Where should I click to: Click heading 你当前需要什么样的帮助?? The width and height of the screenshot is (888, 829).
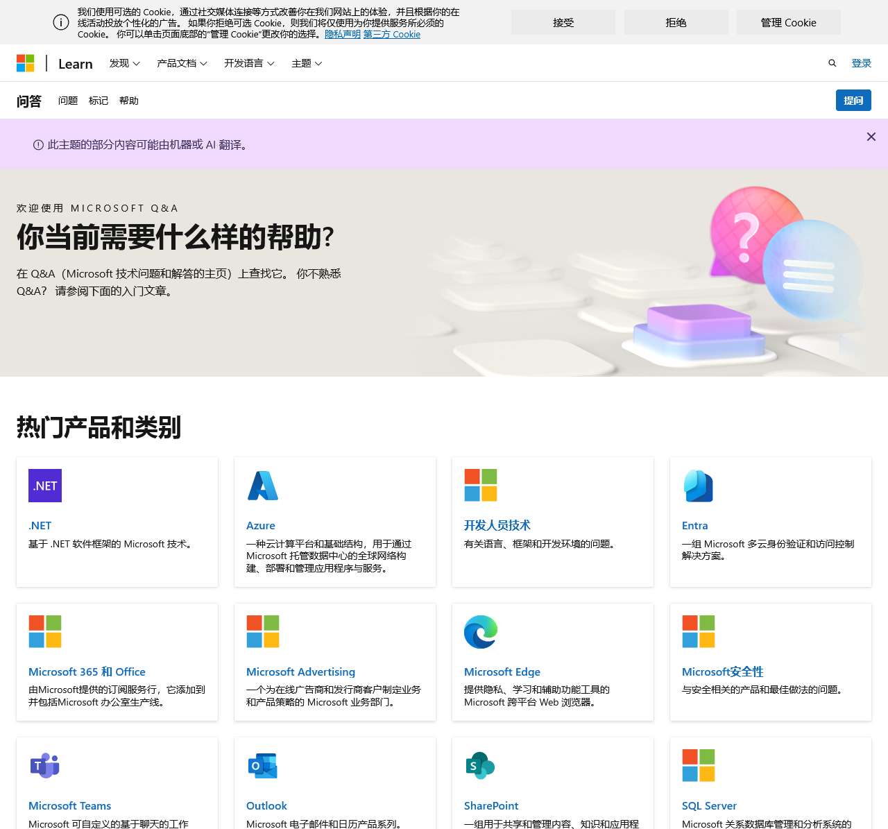point(175,237)
